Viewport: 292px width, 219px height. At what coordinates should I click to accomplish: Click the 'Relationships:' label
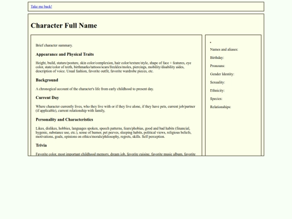pyautogui.click(x=221, y=107)
